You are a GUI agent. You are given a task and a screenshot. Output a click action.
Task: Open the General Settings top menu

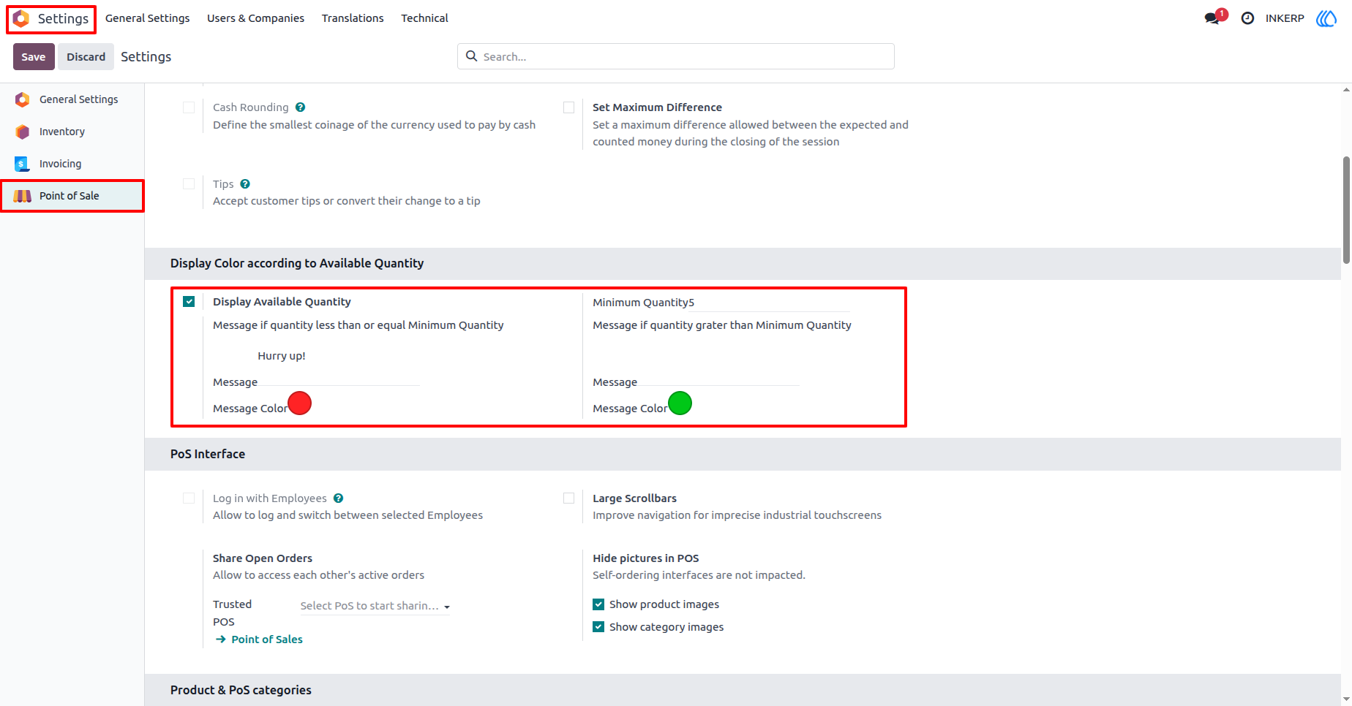[x=147, y=18]
